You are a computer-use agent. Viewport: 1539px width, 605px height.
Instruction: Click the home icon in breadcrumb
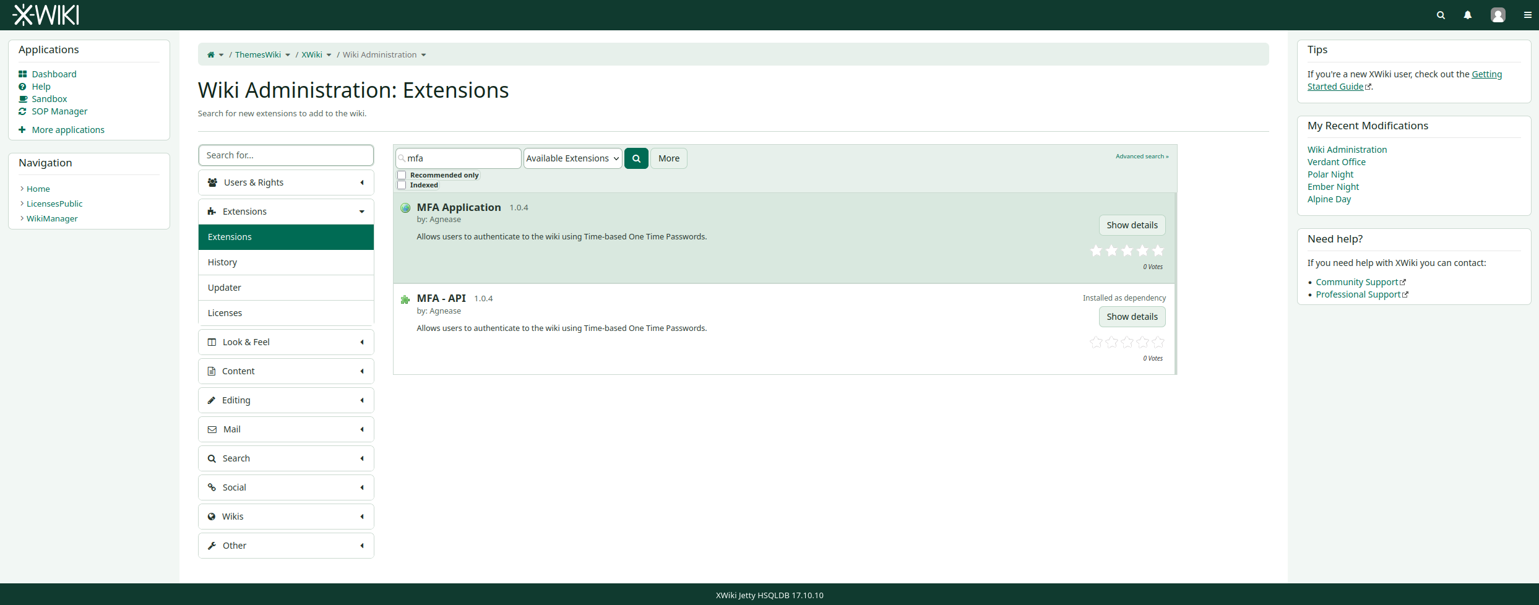click(x=210, y=54)
